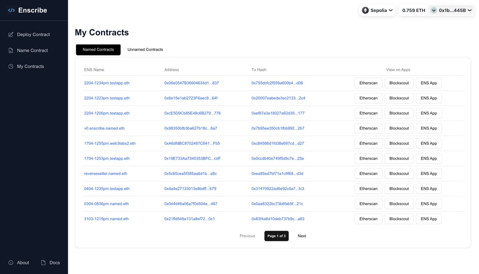Click tx hash 0x83f4a8d10deb737b9c...a83
Viewport: 479px width, 274px height.
coord(278,219)
